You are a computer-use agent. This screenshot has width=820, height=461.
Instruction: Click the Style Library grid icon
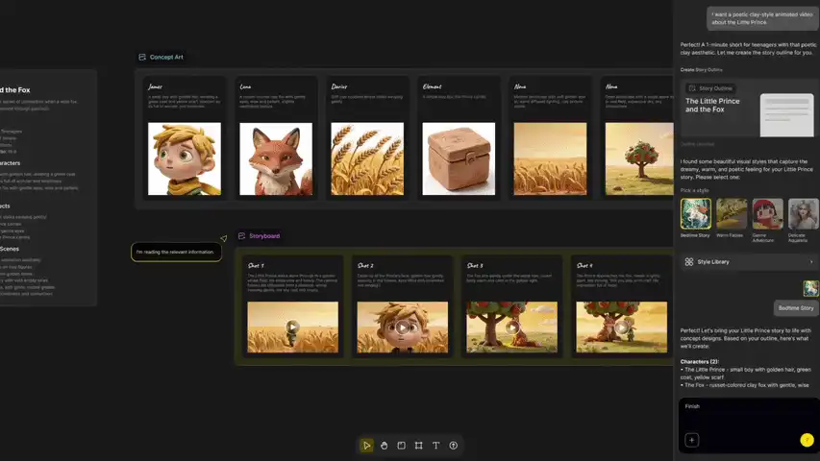(x=689, y=262)
